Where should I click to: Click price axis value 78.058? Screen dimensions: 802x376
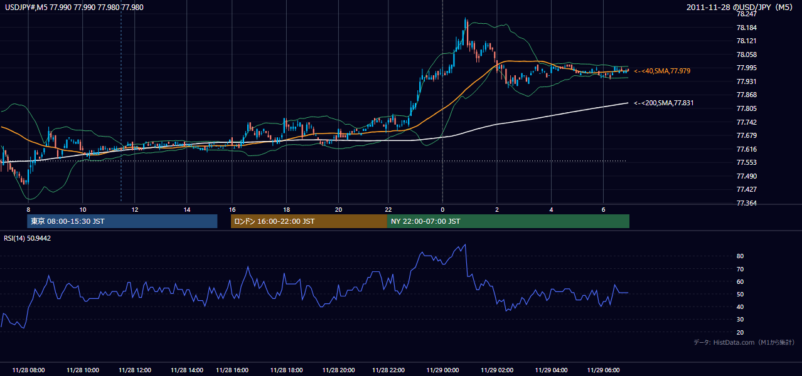coord(747,55)
